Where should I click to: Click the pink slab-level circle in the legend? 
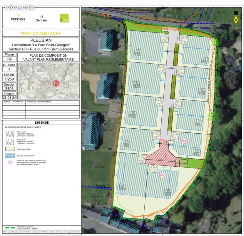tap(10, 163)
